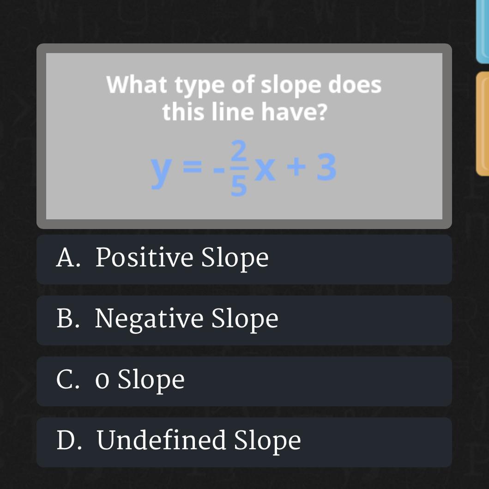Click the letter 'D.' label

click(69, 440)
